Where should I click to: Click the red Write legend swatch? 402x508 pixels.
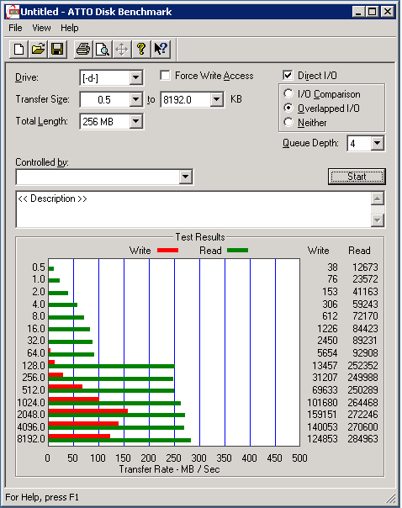(x=168, y=250)
